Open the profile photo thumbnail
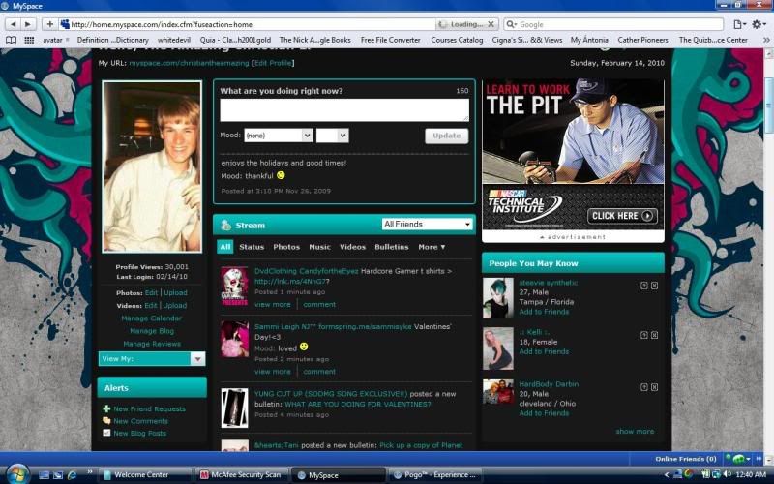 pos(152,166)
